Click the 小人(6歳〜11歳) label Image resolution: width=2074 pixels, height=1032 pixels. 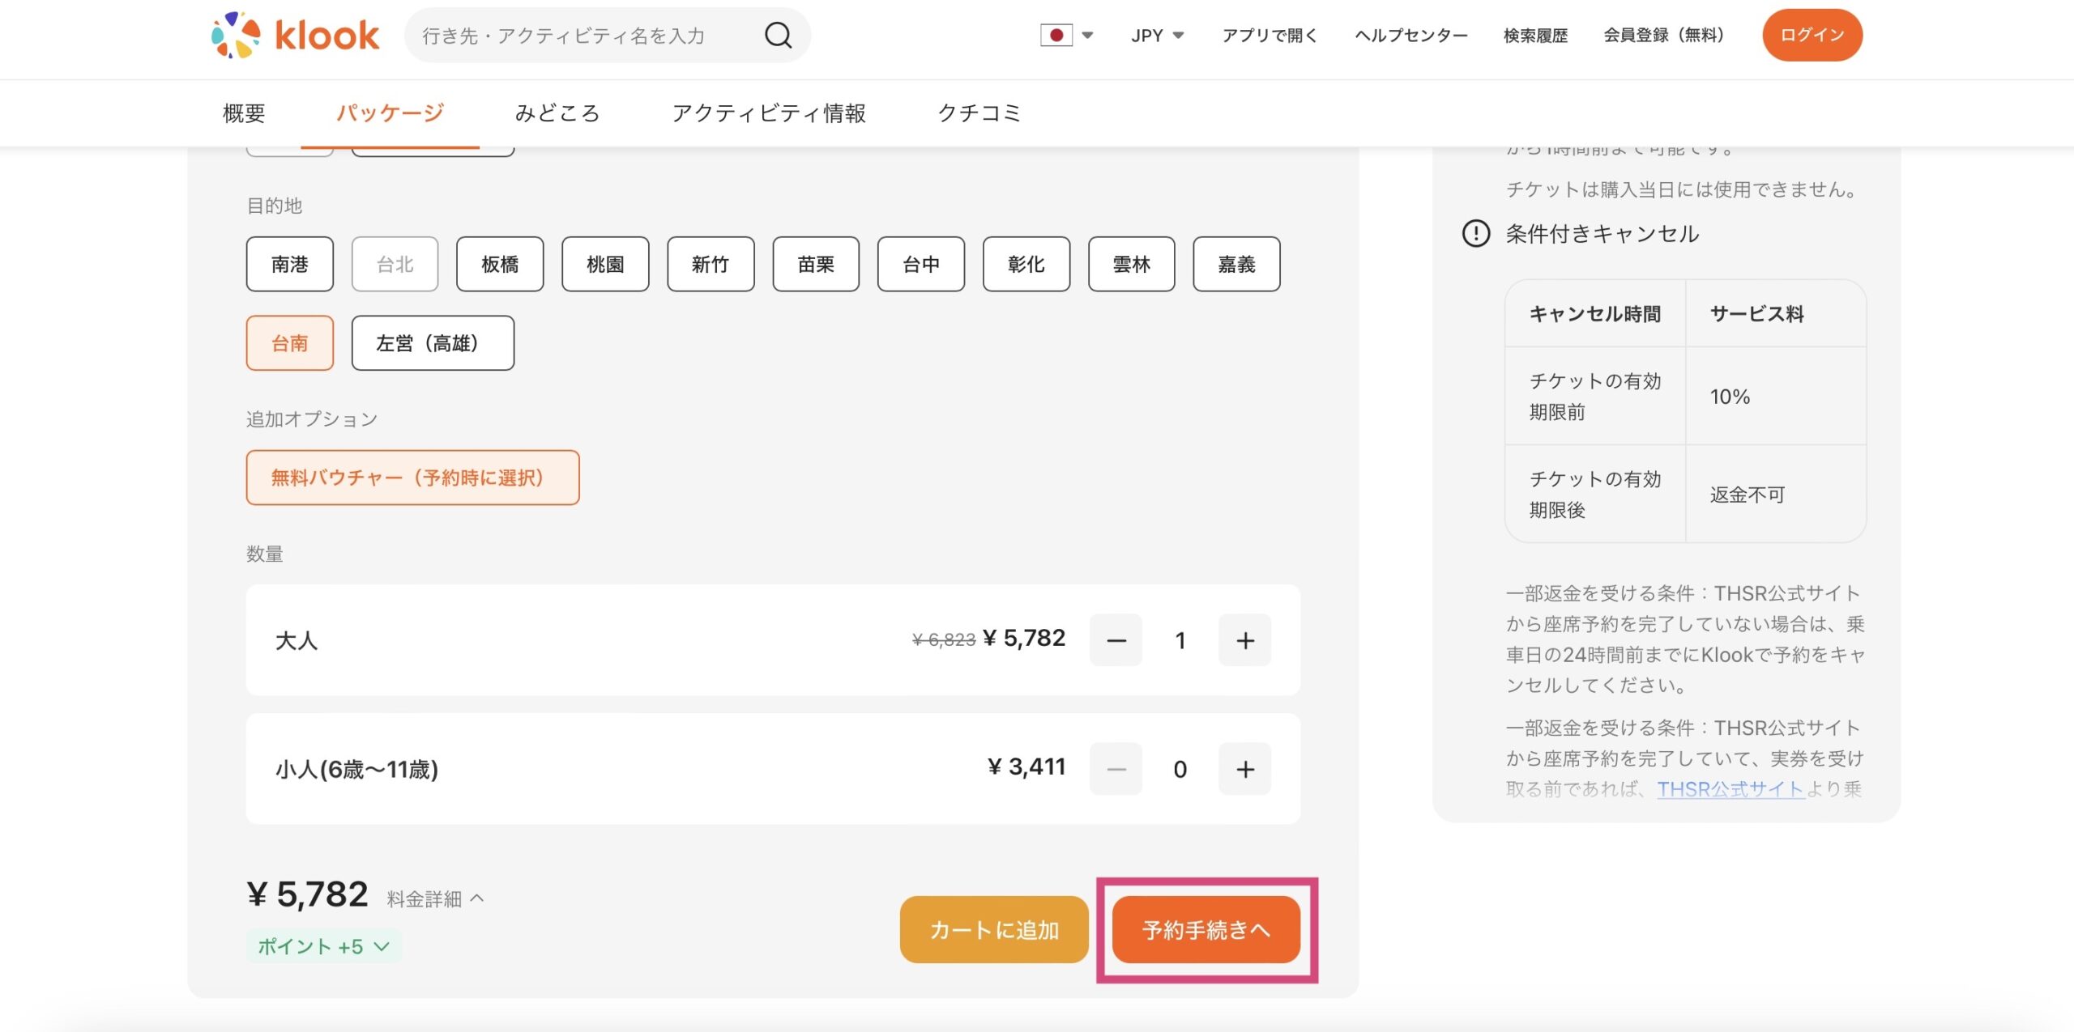pos(356,769)
